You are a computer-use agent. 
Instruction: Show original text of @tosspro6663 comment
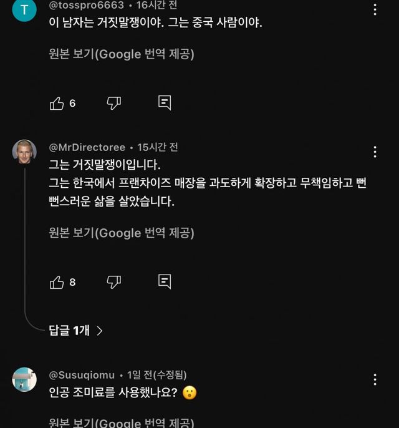pos(122,54)
